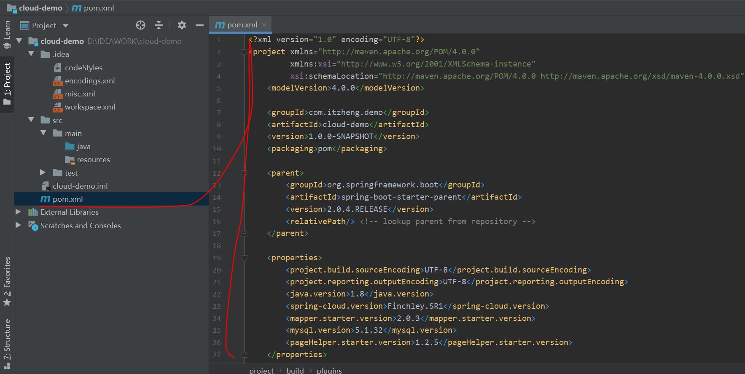Image resolution: width=745 pixels, height=374 pixels.
Task: Open the 2: Favorites tool window
Action: pyautogui.click(x=7, y=281)
